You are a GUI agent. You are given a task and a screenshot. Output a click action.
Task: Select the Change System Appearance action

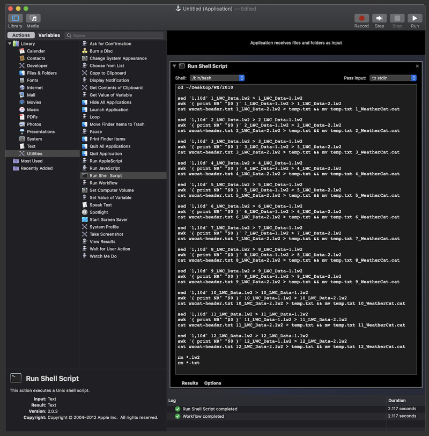pos(118,58)
